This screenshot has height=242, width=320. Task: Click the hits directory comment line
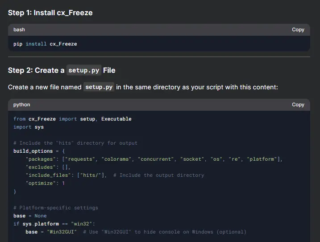(x=75, y=143)
